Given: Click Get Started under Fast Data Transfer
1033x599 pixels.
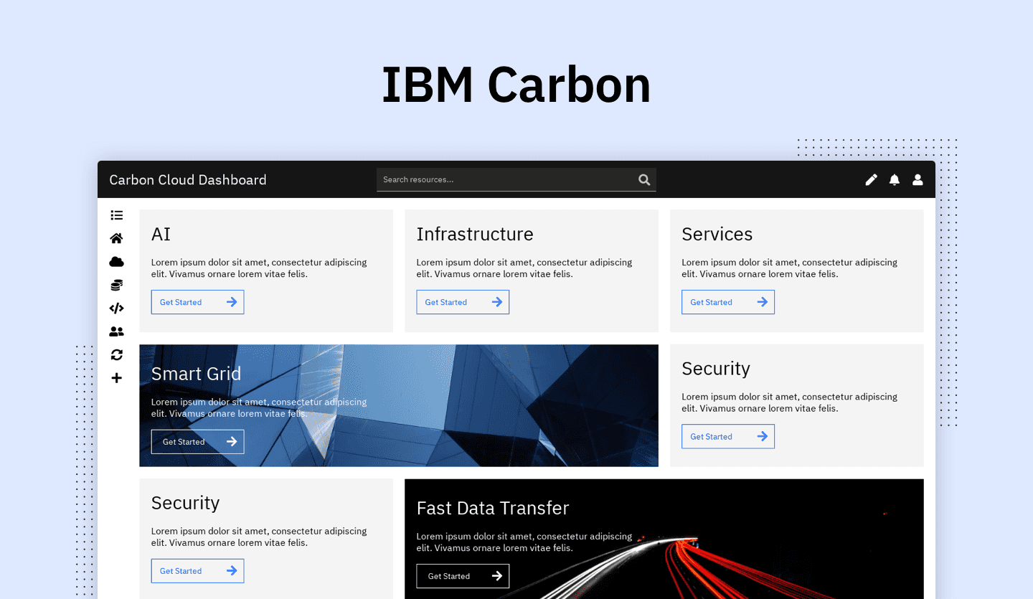Looking at the screenshot, I should click(x=463, y=576).
